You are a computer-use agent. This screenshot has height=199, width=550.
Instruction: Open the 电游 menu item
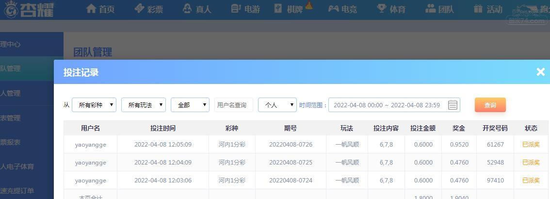click(x=252, y=9)
